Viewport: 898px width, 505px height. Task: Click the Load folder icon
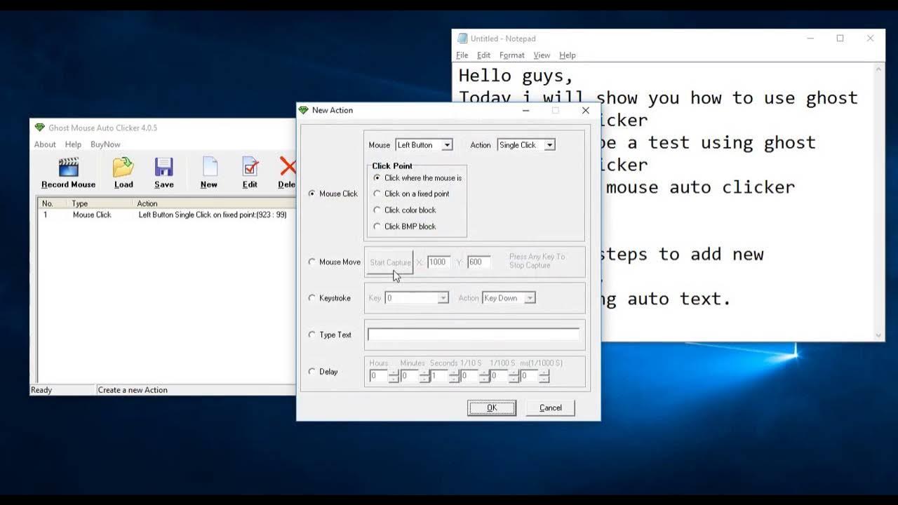[x=123, y=167]
